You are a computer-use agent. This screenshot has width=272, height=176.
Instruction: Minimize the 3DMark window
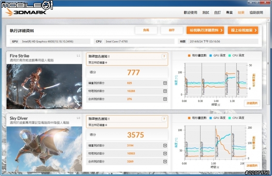(250, 2)
